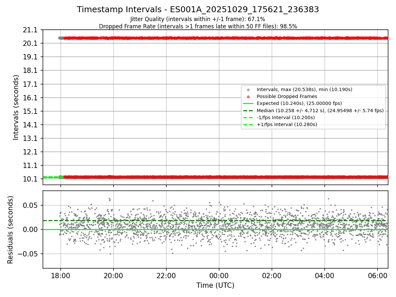Image resolution: width=396 pixels, height=297 pixels.
Task: Click the '04:00' time tick label
Action: tap(324, 276)
